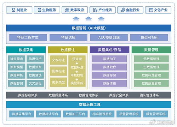Choose 团队管理体系 in gray bar

(149, 95)
